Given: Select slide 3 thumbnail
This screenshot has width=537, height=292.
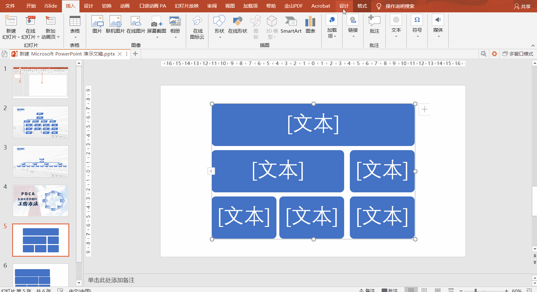Looking at the screenshot, I should (41, 161).
